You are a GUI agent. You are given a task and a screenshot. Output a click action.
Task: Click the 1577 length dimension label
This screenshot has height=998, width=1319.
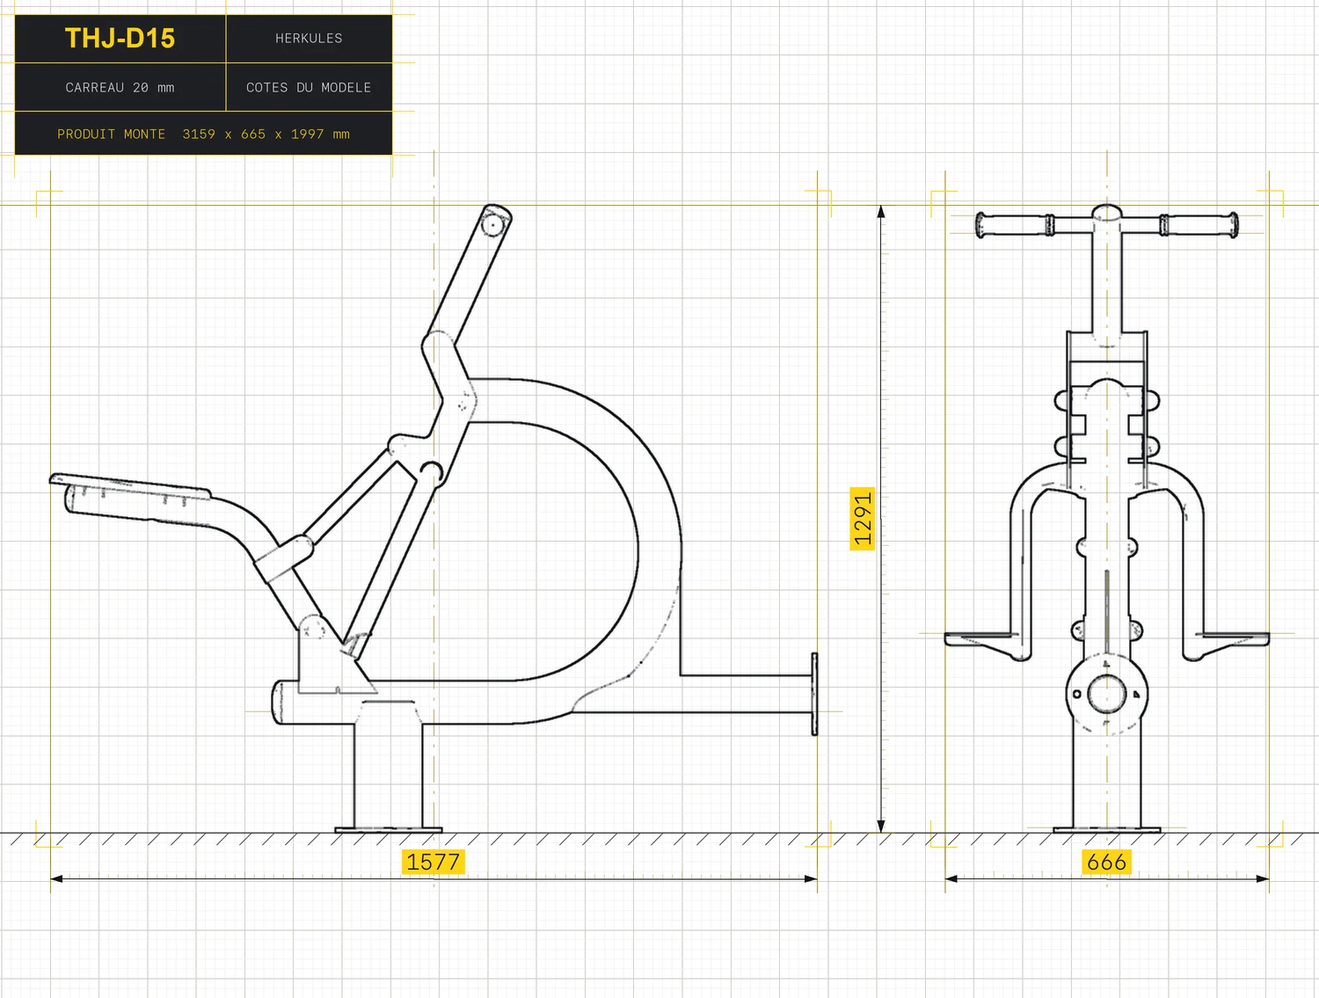433,862
